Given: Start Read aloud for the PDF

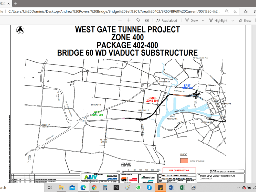Looking at the screenshot, I should [167, 20].
